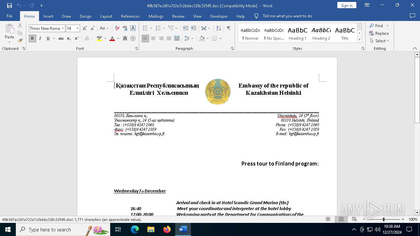Viewport: 420px width, 236px height.
Task: Click the zoom slider handle
Action: [x=384, y=219]
